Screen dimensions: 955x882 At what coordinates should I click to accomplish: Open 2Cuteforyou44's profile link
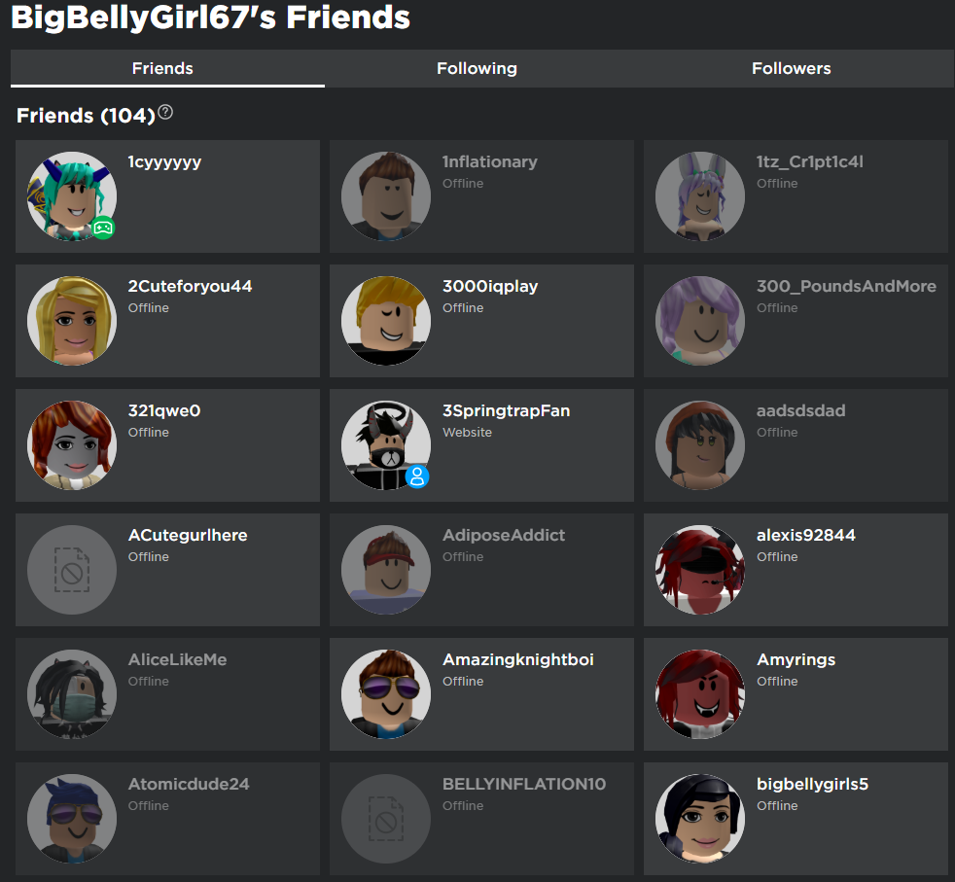(x=190, y=286)
